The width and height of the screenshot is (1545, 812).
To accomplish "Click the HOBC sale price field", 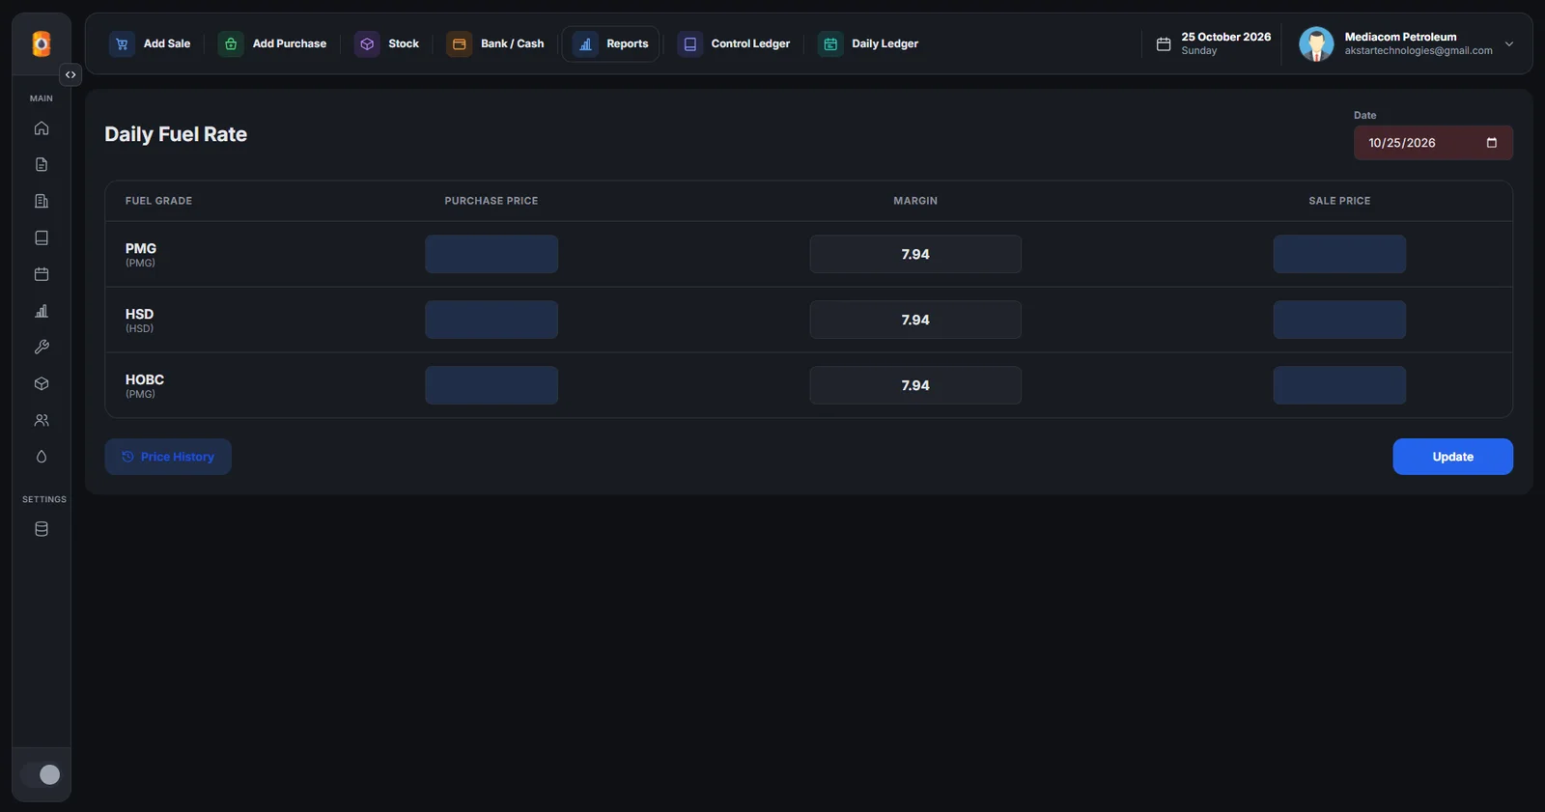I will tap(1339, 385).
